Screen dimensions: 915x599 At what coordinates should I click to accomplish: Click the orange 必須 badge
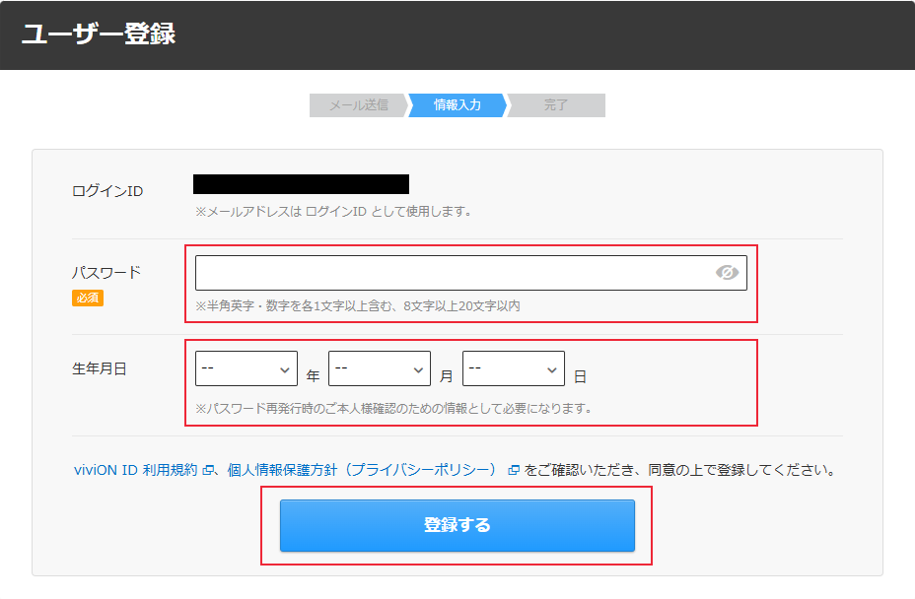(88, 298)
